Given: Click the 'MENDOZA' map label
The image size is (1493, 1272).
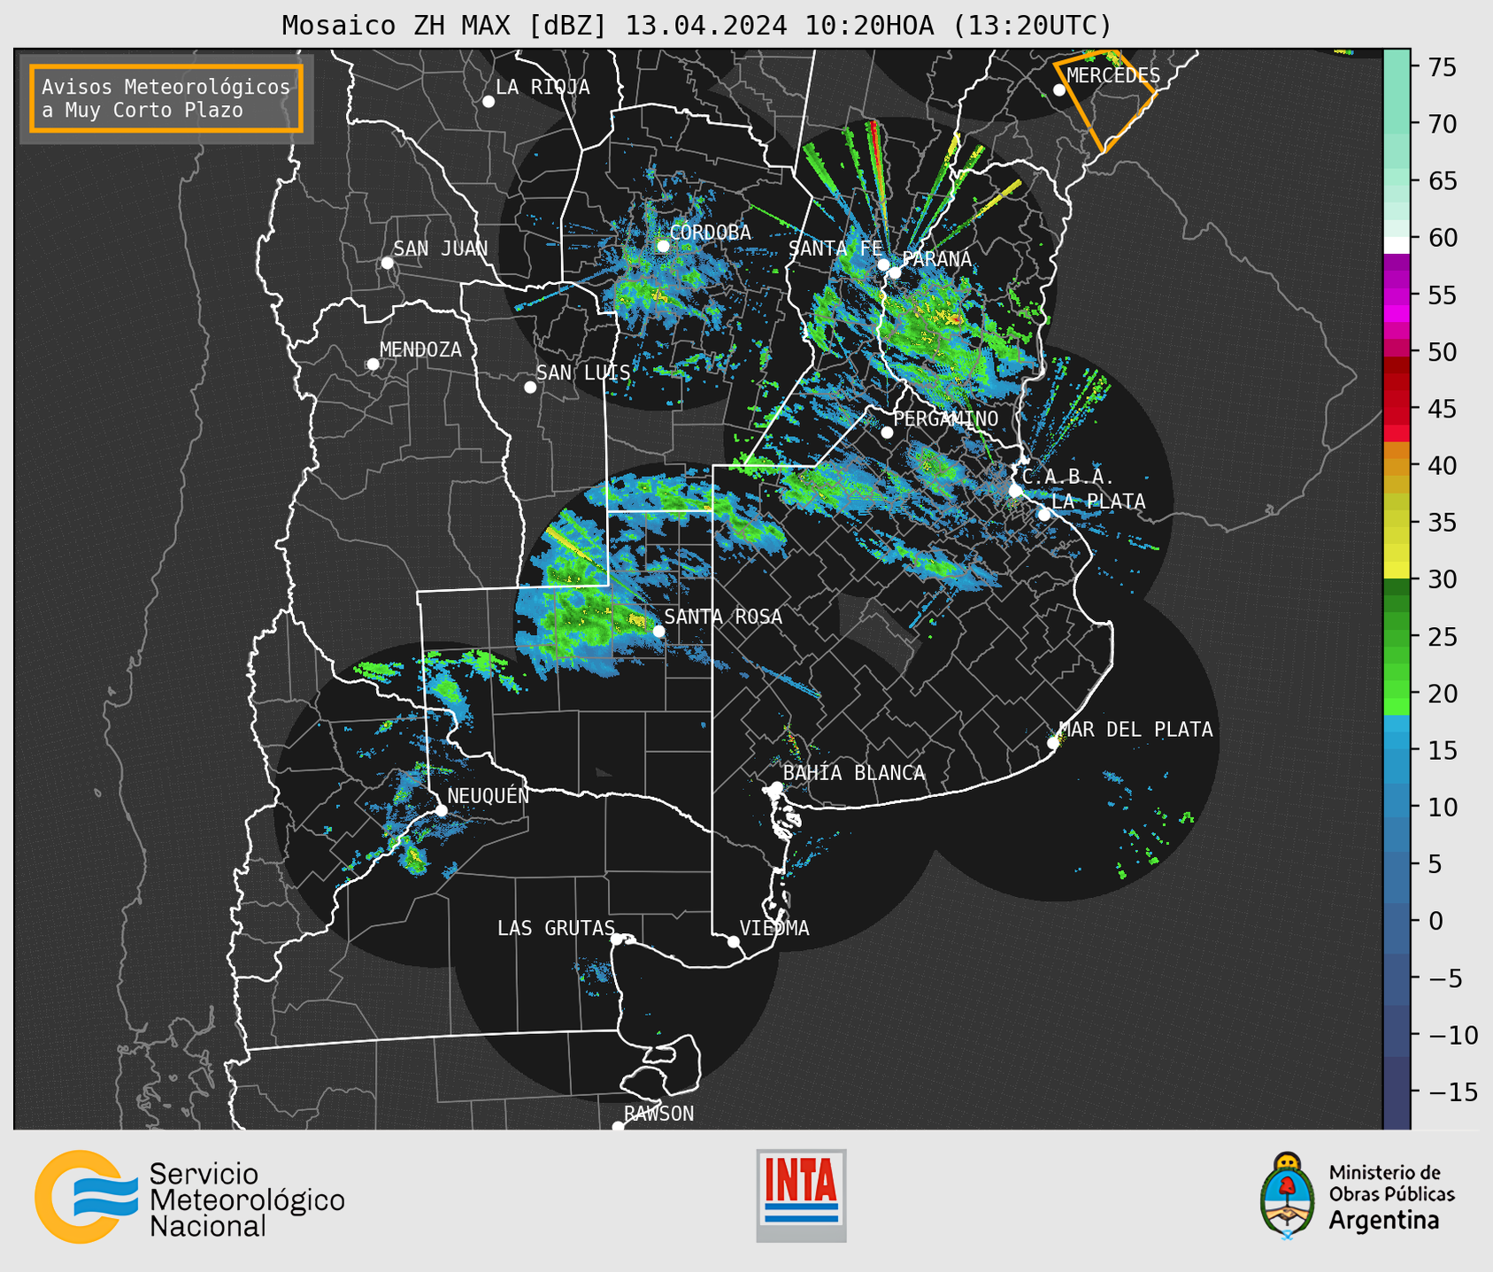Looking at the screenshot, I should click(x=420, y=350).
